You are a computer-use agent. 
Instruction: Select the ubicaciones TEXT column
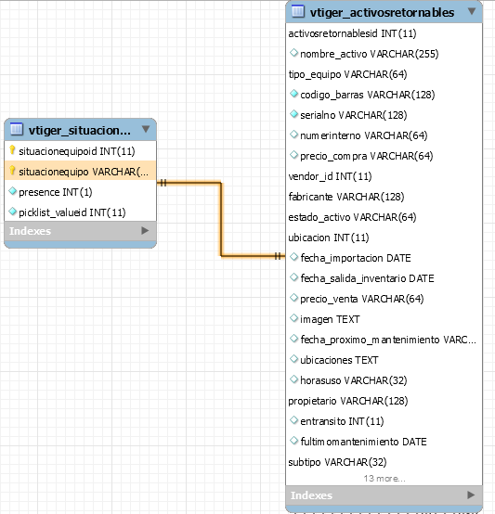click(384, 360)
